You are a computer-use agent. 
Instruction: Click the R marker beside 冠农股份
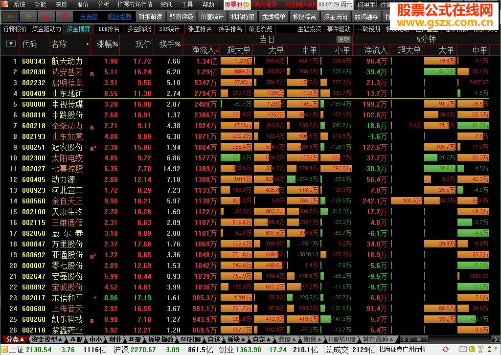coord(92,149)
